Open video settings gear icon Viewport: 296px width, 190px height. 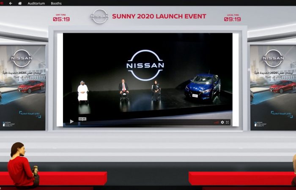222,122
